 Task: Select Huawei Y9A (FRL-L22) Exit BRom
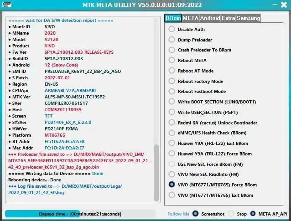(x=208, y=144)
